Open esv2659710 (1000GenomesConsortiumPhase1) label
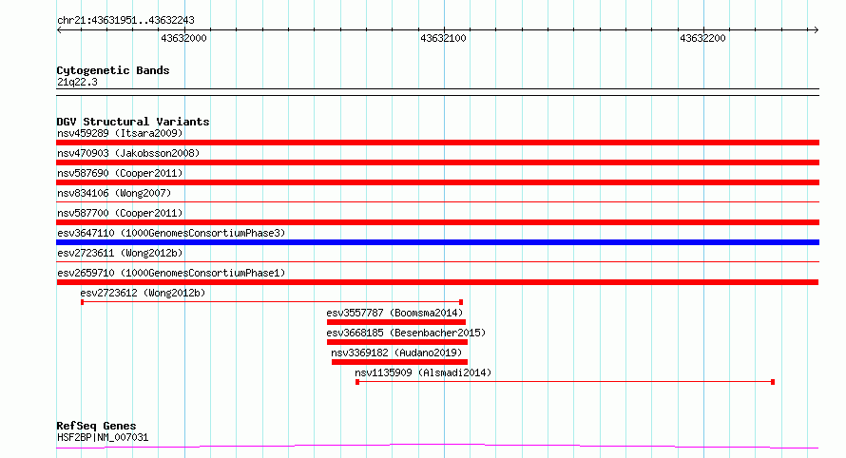The height and width of the screenshot is (458, 846). coord(171,273)
